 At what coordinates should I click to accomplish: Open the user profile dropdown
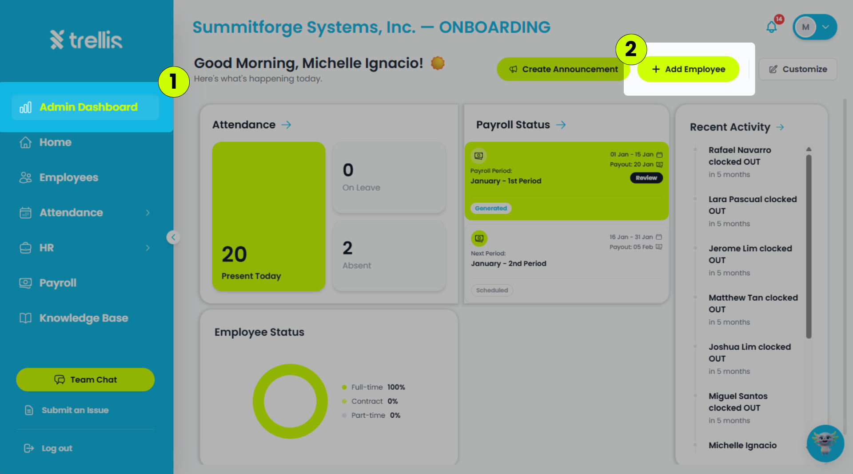815,27
